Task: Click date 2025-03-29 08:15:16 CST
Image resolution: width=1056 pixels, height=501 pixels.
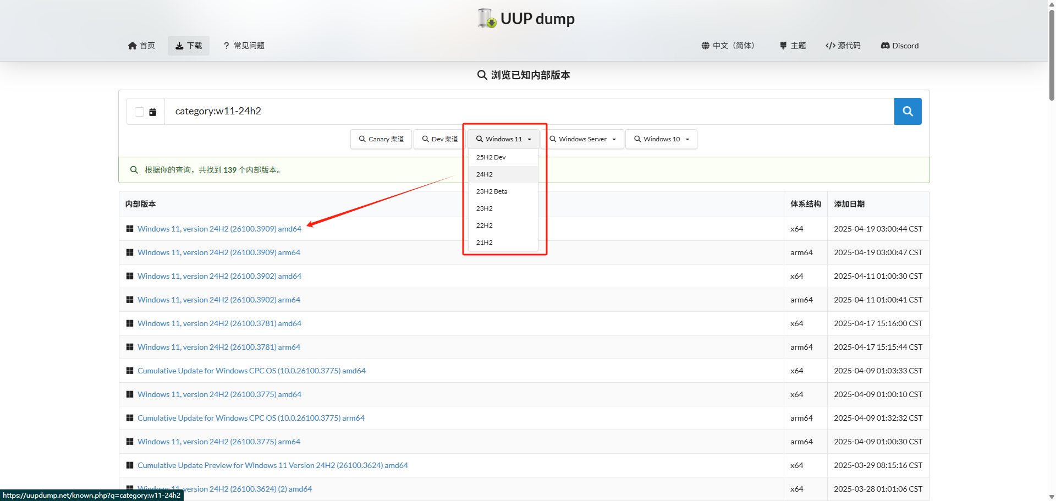Action: coord(878,465)
